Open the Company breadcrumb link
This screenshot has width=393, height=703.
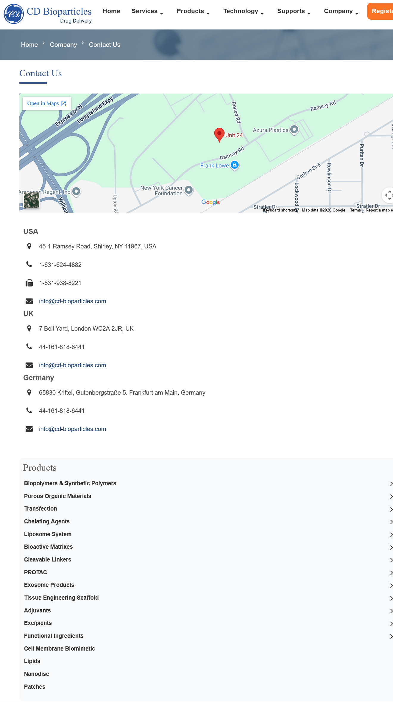(x=63, y=45)
